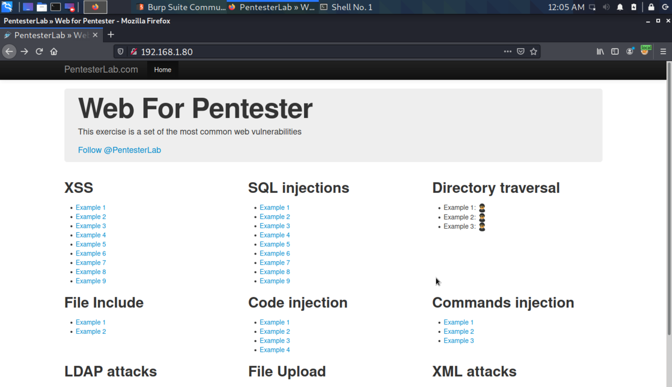Toggle the sidebar view

615,51
